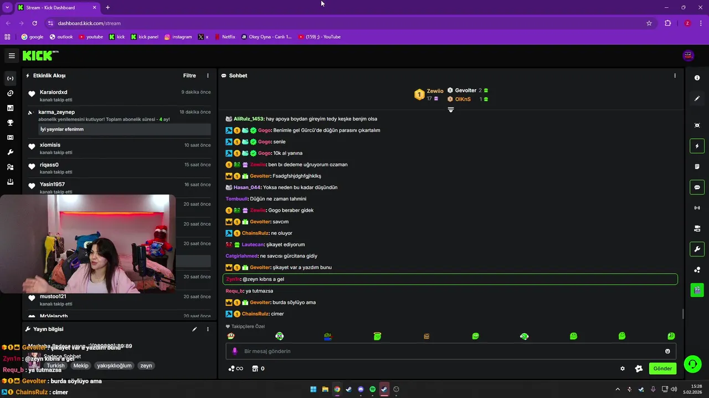Viewport: 709px width, 398px height.
Task: Click the chat moderation badge icon beside Gönder
Action: coord(639,369)
